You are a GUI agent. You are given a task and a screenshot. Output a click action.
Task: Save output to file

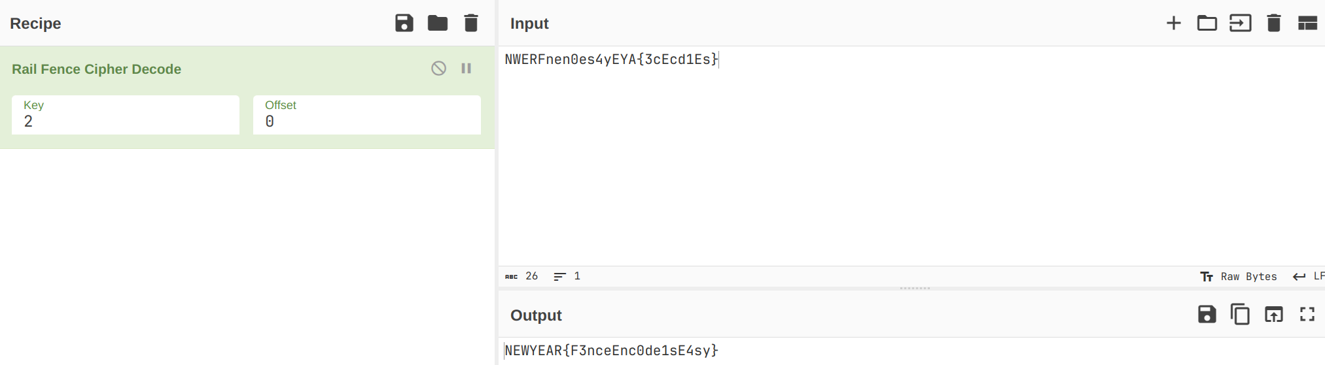[x=1207, y=315]
